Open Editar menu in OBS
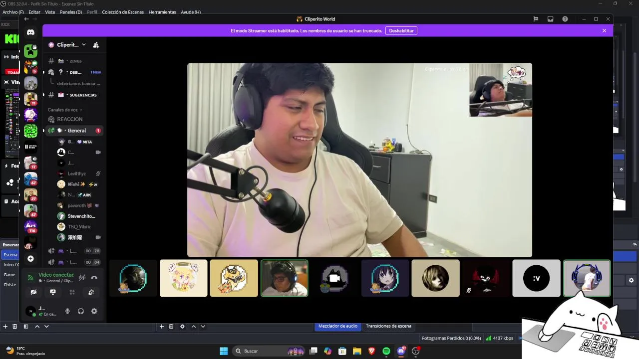 coord(34,12)
